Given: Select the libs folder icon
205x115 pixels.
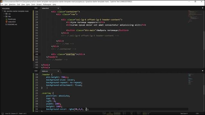Looking at the screenshot, I should [x=6, y=16].
